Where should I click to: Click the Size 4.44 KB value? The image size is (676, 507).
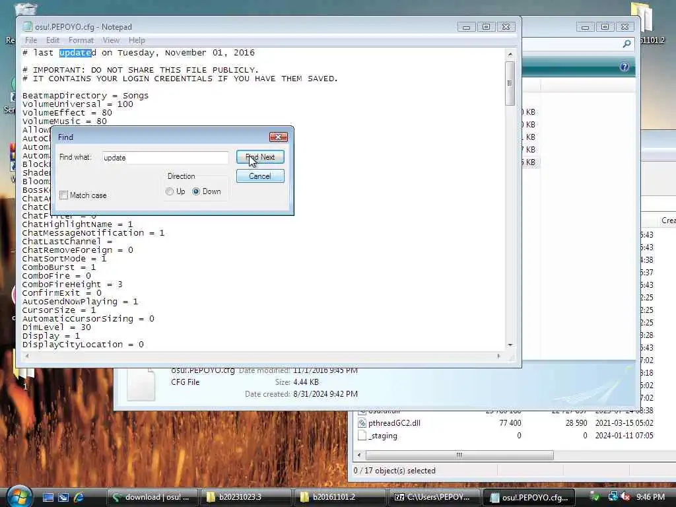[306, 382]
